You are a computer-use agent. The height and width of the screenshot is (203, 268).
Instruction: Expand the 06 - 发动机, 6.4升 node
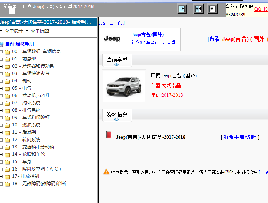[1, 96]
